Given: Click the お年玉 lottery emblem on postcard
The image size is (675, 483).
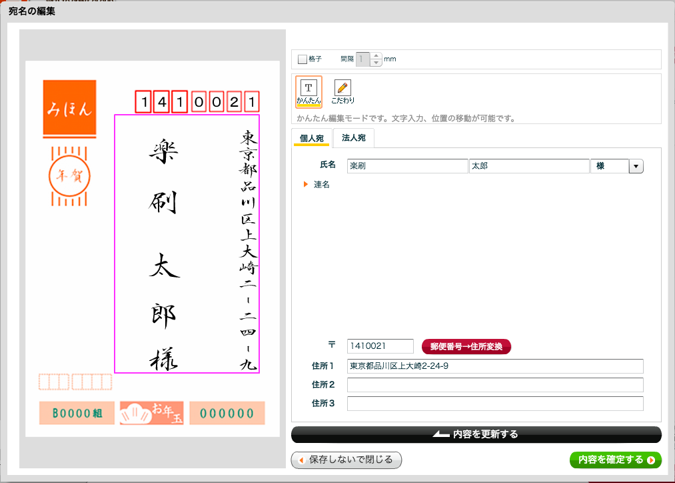Looking at the screenshot, I should coord(151,413).
